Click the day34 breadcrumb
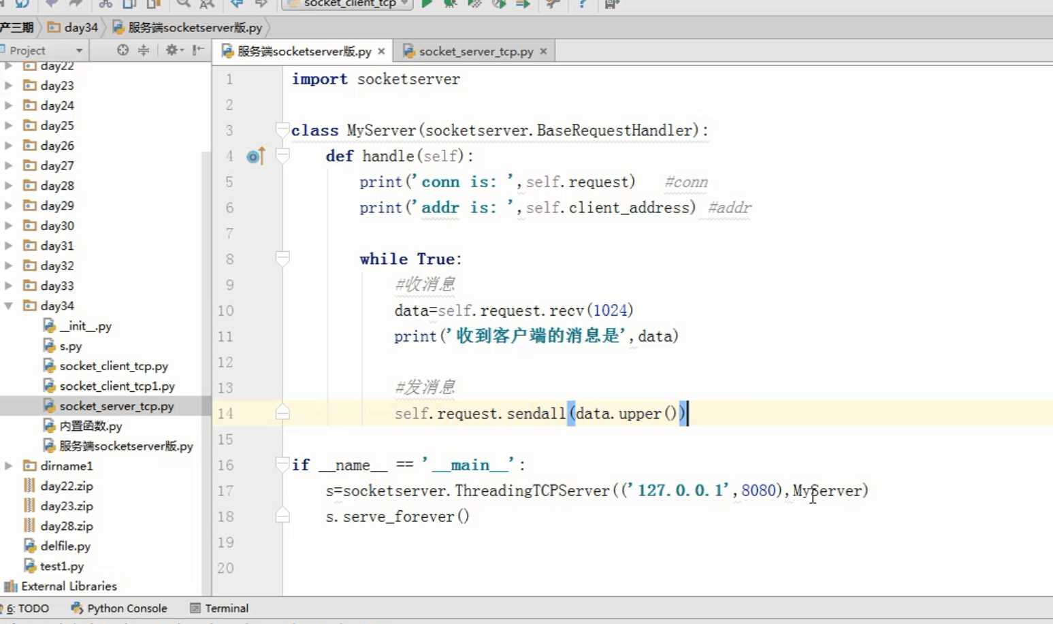Image resolution: width=1053 pixels, height=624 pixels. point(74,27)
